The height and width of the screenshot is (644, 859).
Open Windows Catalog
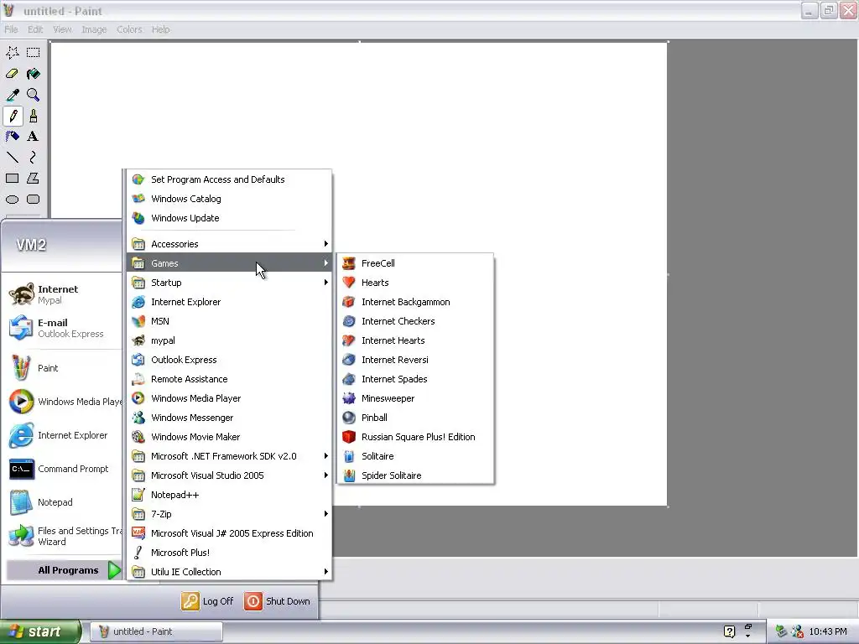tap(229, 199)
